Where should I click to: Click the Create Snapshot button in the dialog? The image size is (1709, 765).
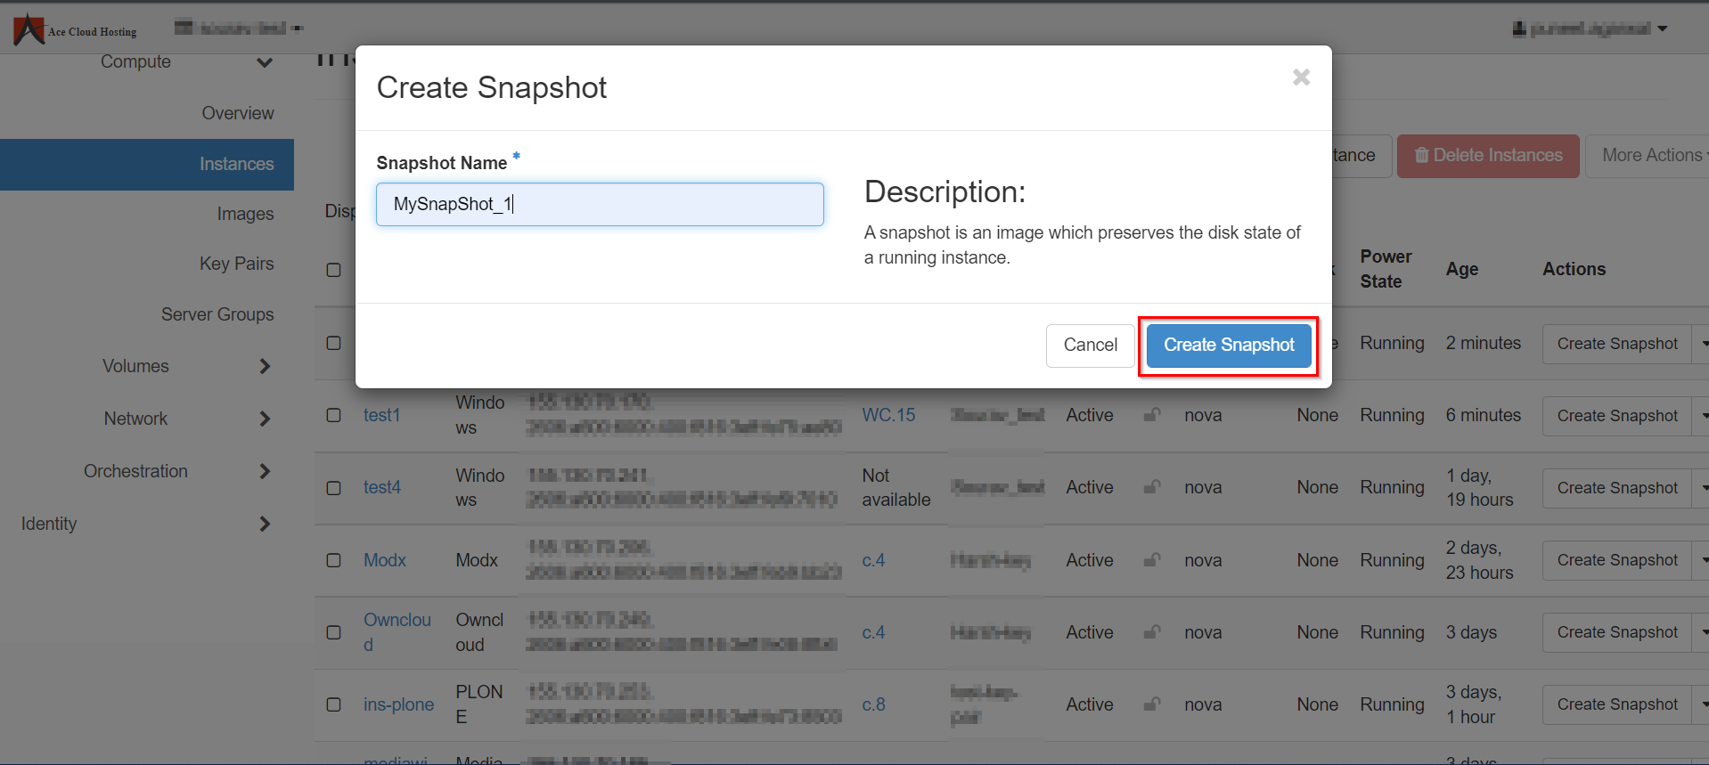coord(1229,346)
